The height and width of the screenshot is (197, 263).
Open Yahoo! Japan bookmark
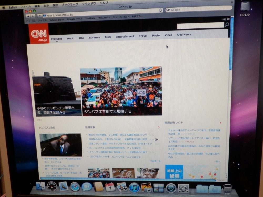(57, 20)
